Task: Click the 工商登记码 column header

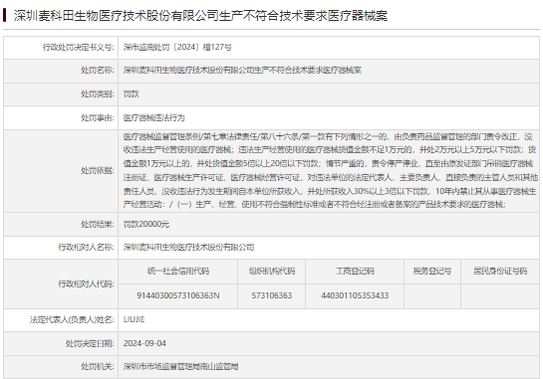Action: point(355,272)
